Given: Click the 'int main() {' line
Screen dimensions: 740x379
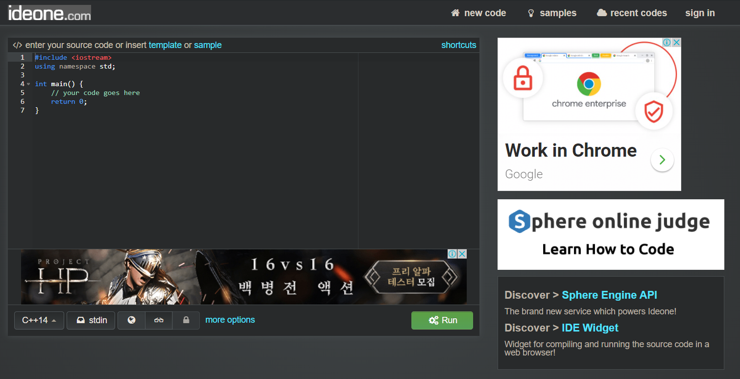Looking at the screenshot, I should tap(59, 84).
